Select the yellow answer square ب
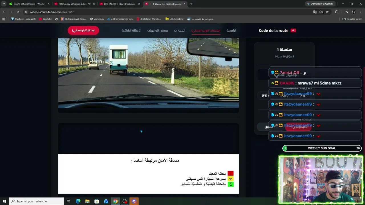 (230, 179)
